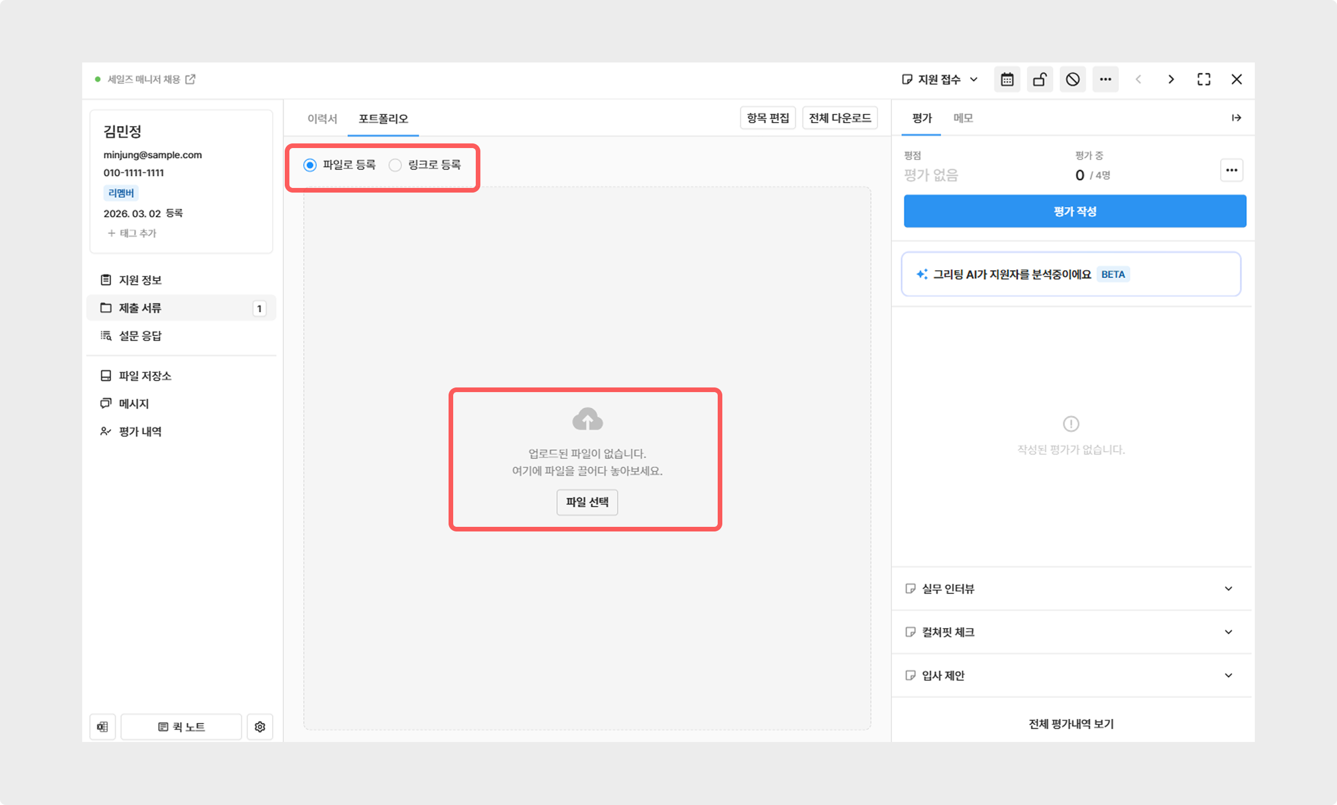The image size is (1337, 805).
Task: Click applicant email minjung@sample.com
Action: tap(153, 155)
